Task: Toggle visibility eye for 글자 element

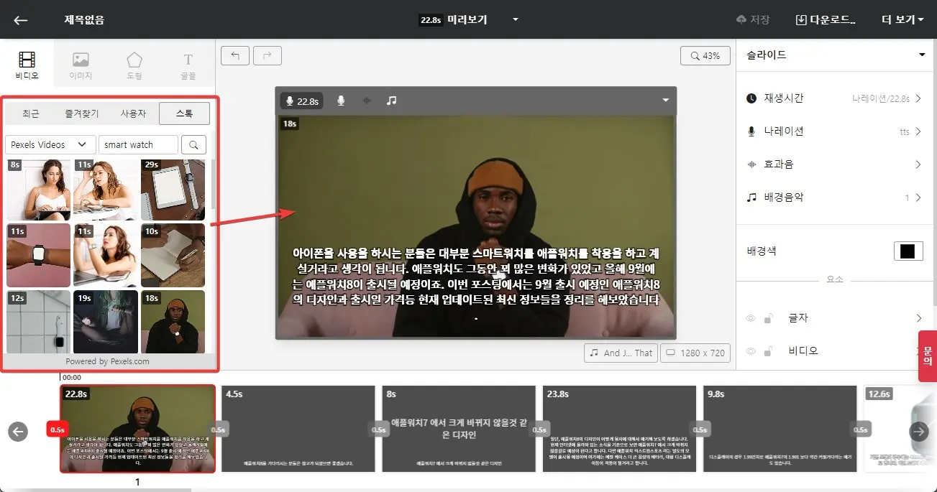Action: [x=751, y=318]
